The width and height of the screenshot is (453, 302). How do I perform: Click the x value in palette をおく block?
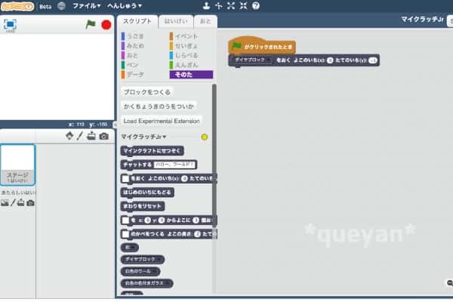[184, 179]
